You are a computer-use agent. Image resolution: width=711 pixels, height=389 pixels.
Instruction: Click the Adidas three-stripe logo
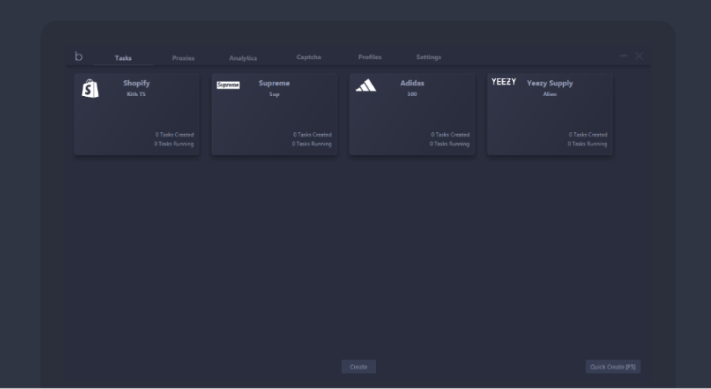coord(365,86)
